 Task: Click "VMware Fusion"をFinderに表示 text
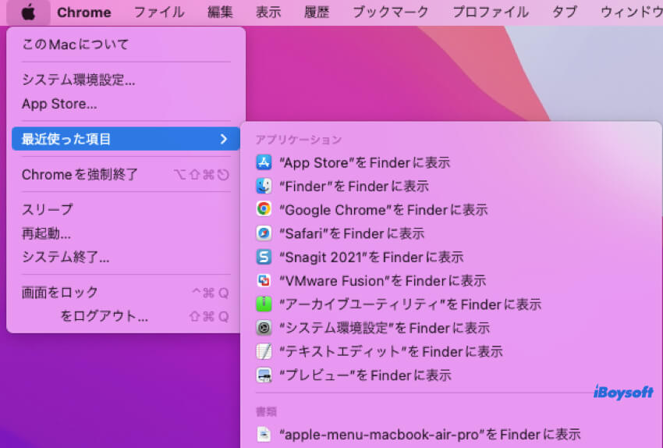tap(383, 281)
